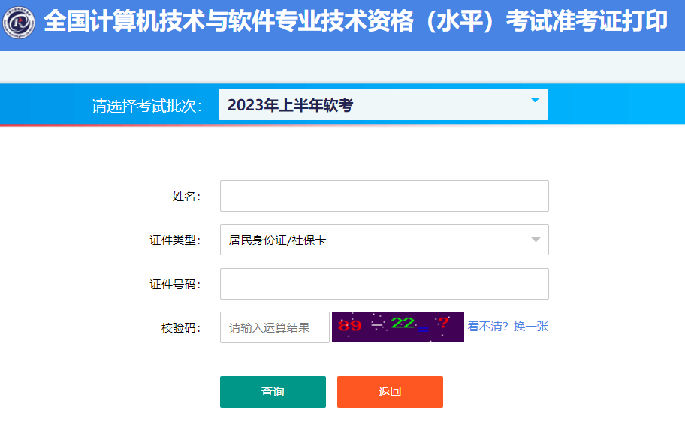The height and width of the screenshot is (428, 685).
Task: Go back using the orange 返回 button
Action: (x=390, y=392)
